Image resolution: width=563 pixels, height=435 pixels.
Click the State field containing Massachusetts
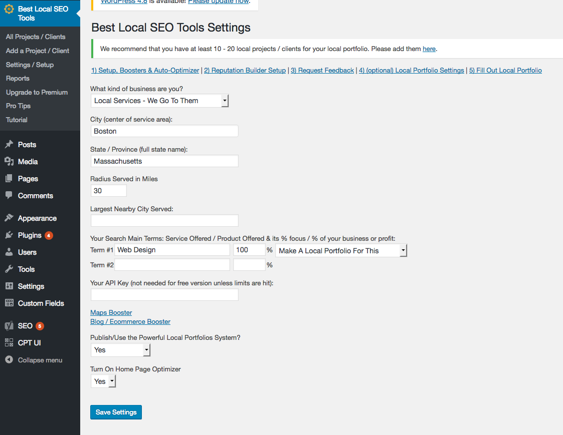coord(164,161)
